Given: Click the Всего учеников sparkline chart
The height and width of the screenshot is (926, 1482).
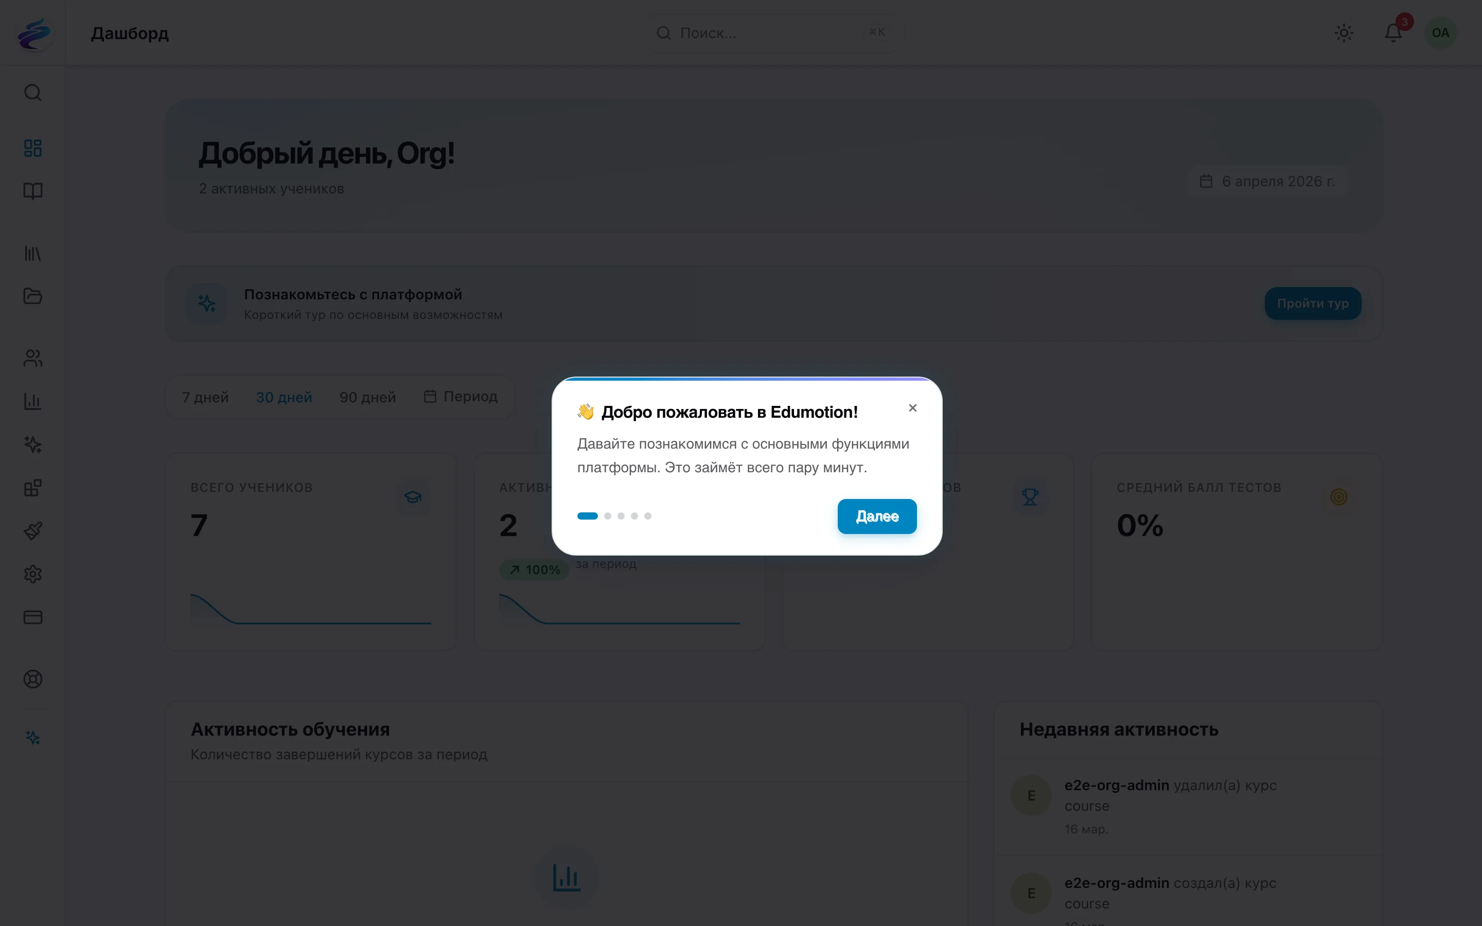Looking at the screenshot, I should [x=310, y=609].
